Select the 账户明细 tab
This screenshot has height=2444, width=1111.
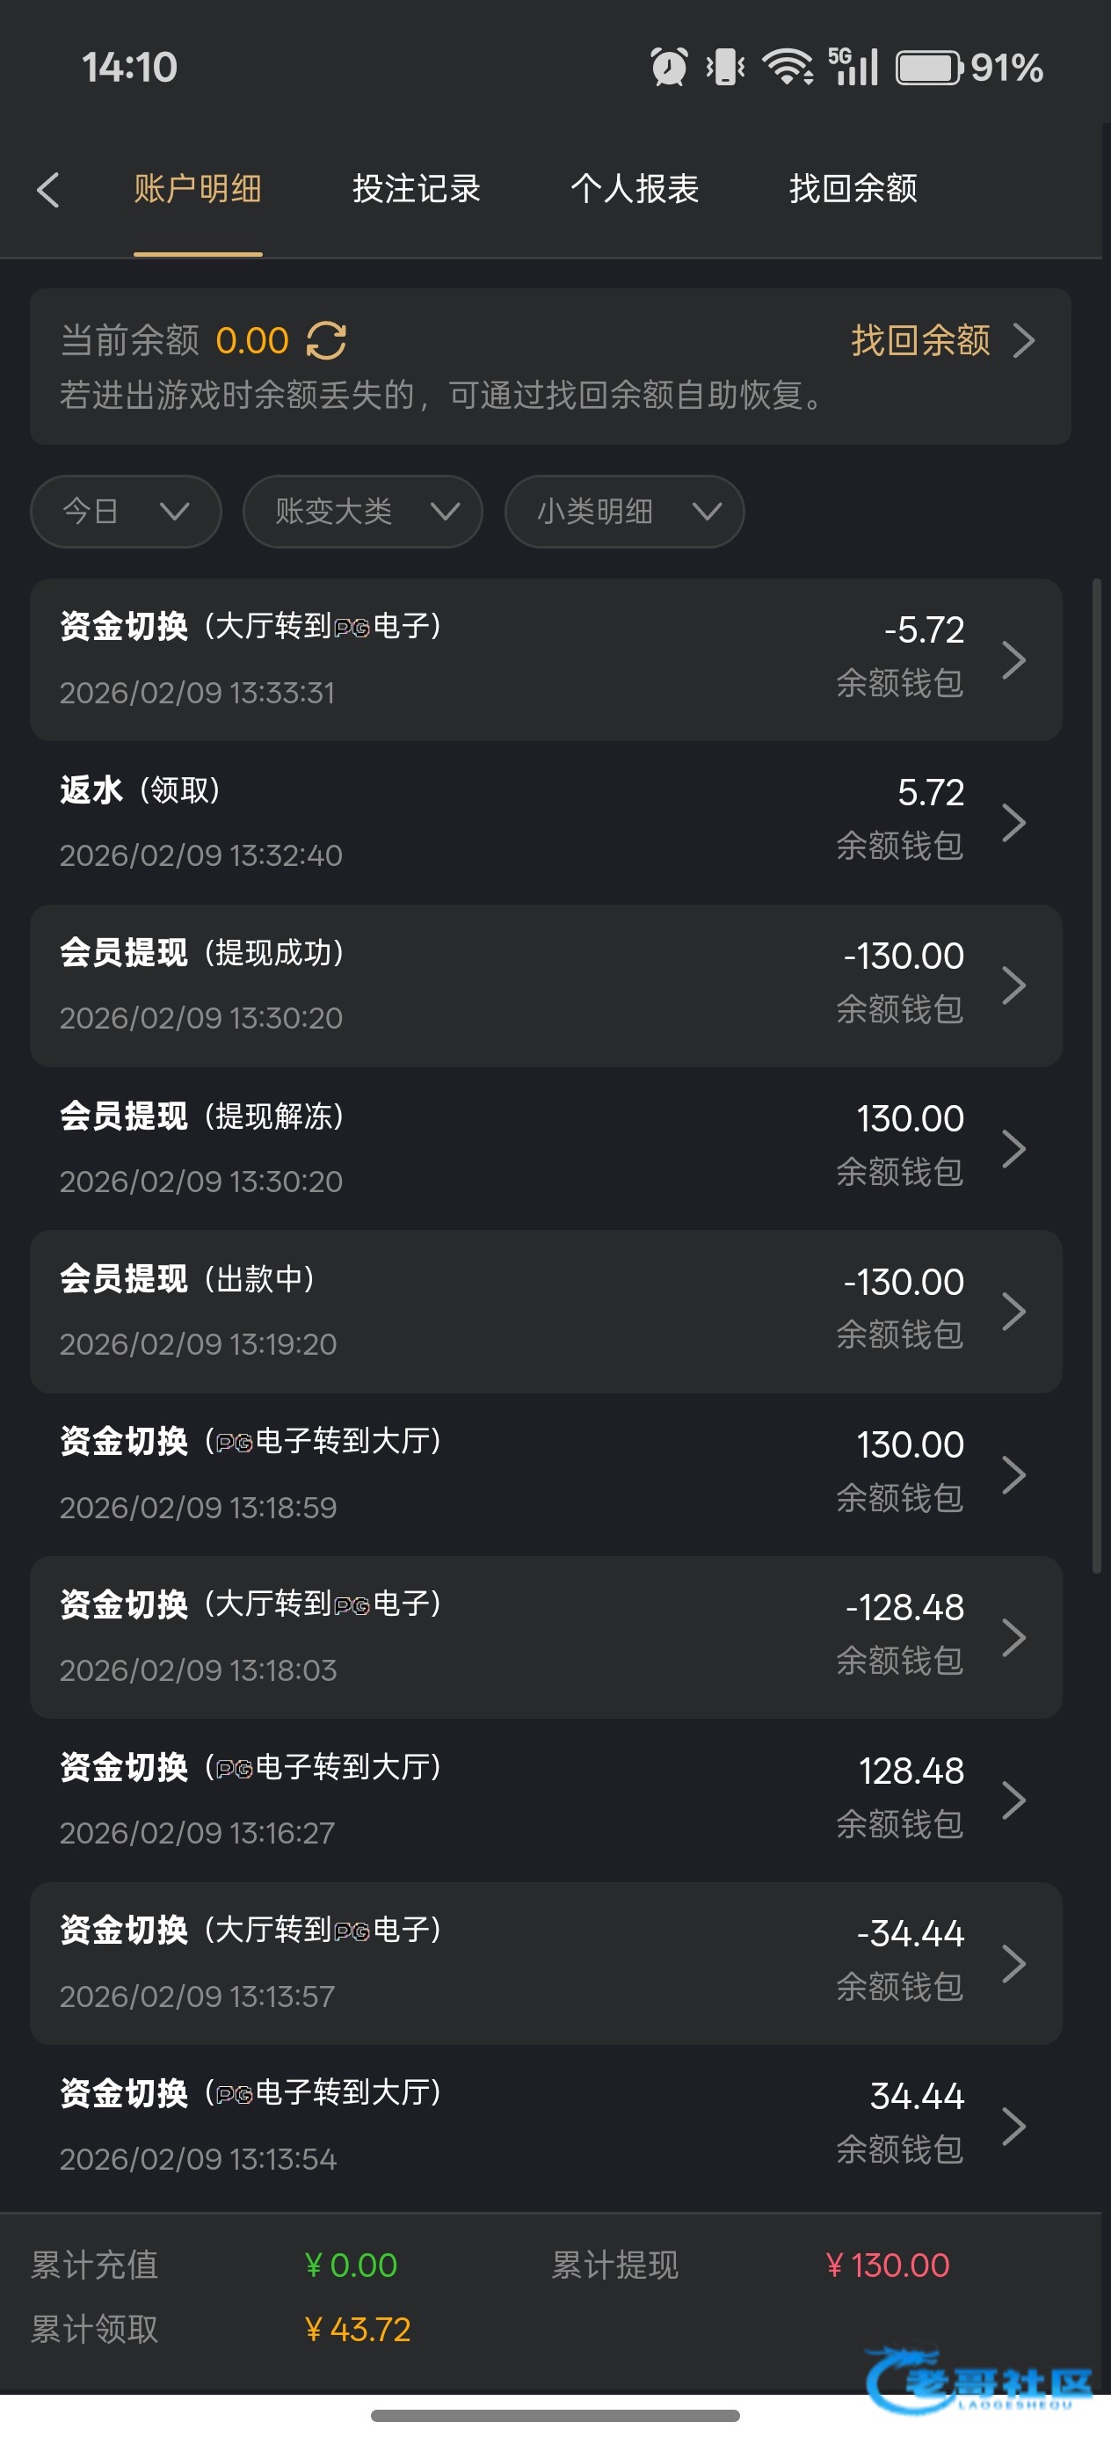pos(198,189)
